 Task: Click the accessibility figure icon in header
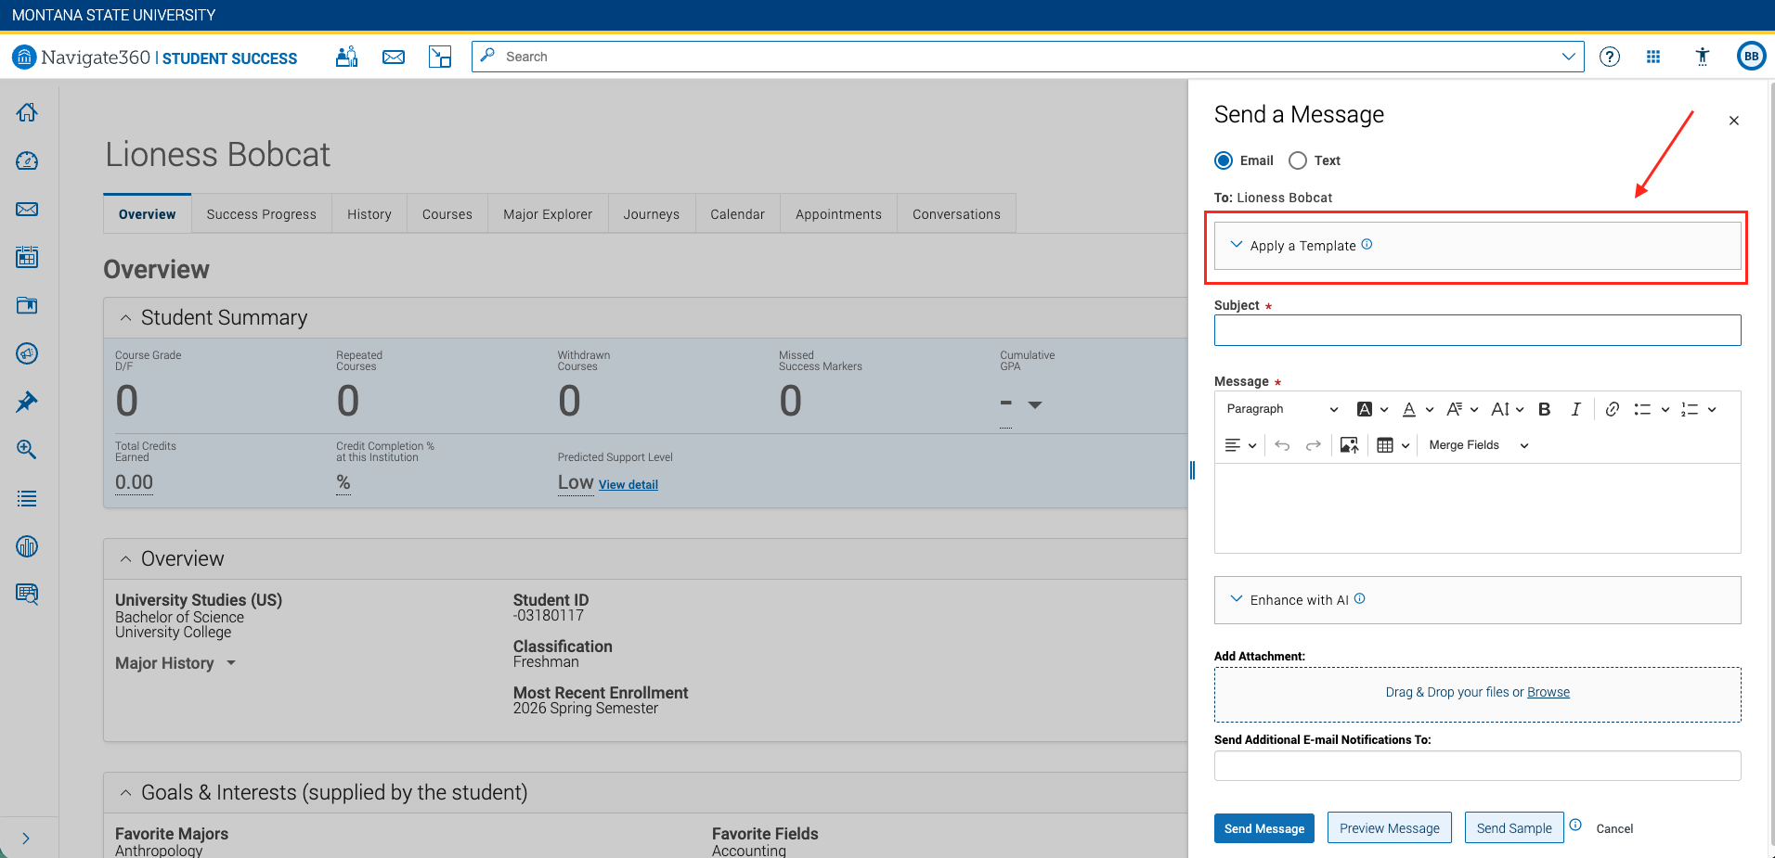[x=1702, y=57]
